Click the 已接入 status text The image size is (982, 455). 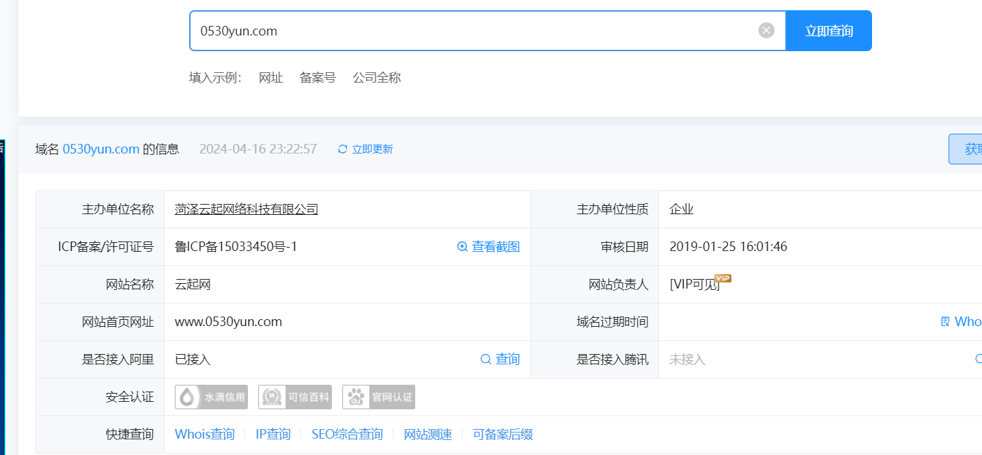tap(193, 359)
